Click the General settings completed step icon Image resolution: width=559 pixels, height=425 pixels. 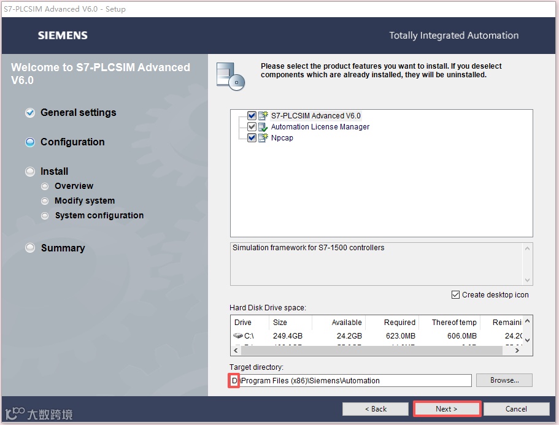pos(30,113)
